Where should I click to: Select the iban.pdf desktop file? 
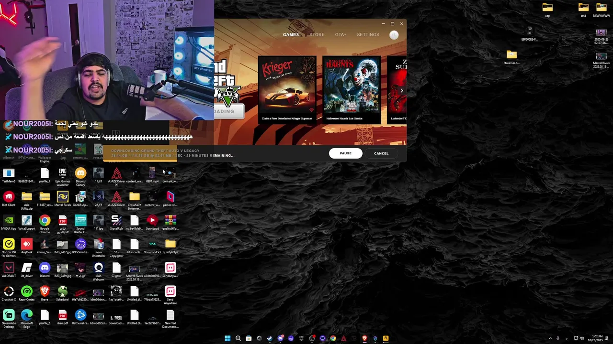pos(62,317)
